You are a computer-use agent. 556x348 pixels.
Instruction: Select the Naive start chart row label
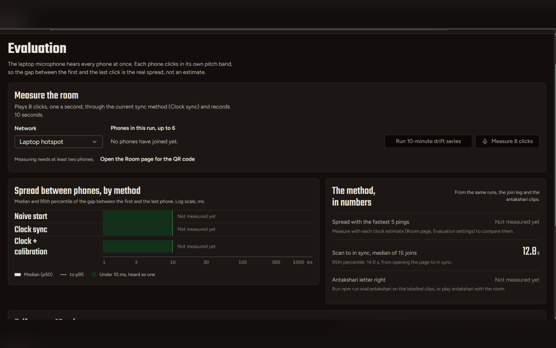[x=31, y=216]
